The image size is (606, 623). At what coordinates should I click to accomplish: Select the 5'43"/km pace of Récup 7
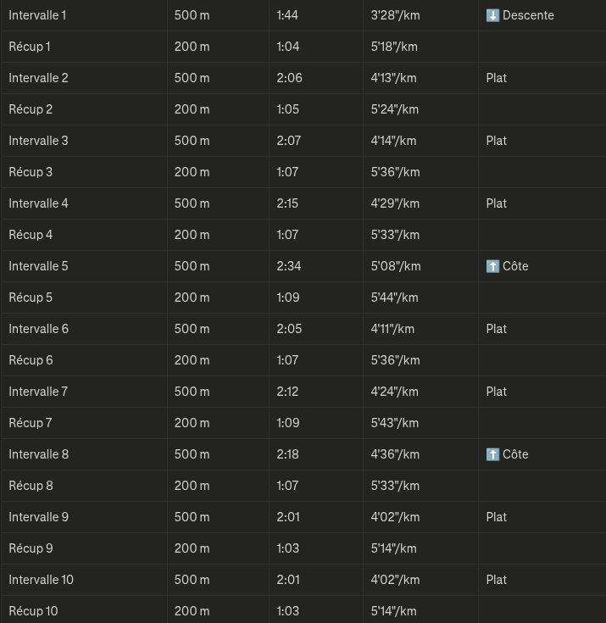point(395,423)
